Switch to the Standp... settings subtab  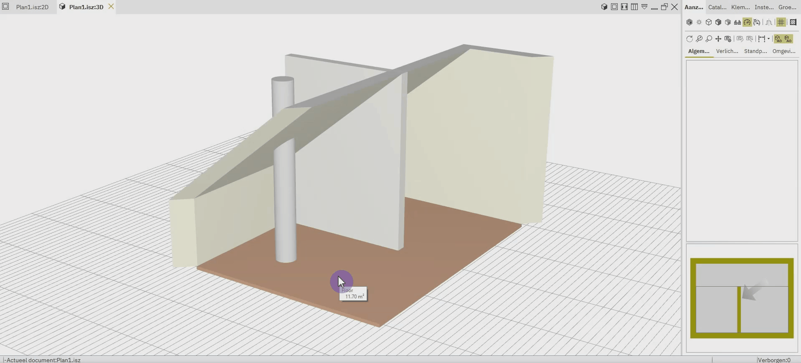pyautogui.click(x=755, y=51)
